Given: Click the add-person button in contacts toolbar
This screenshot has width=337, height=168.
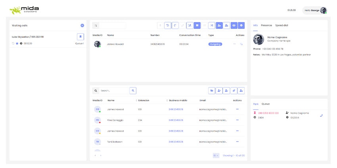Looking at the screenshot, I should [x=219, y=91].
